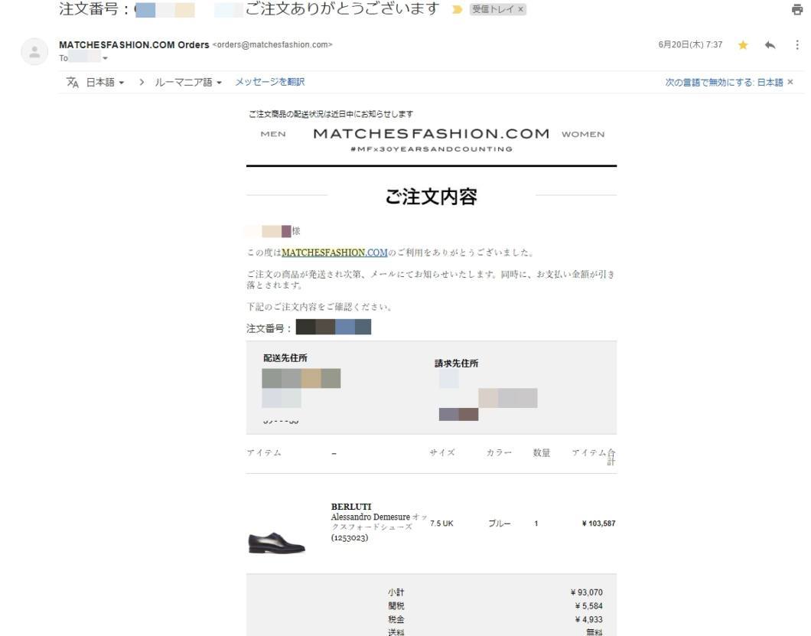Dismiss the translation bar with ×
This screenshot has height=636, width=811.
[x=790, y=82]
